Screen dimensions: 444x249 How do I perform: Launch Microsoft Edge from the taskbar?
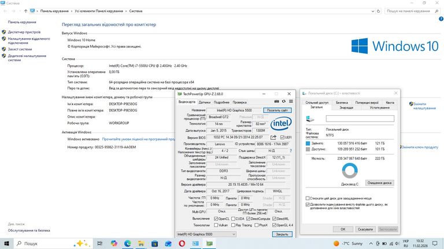(127, 243)
